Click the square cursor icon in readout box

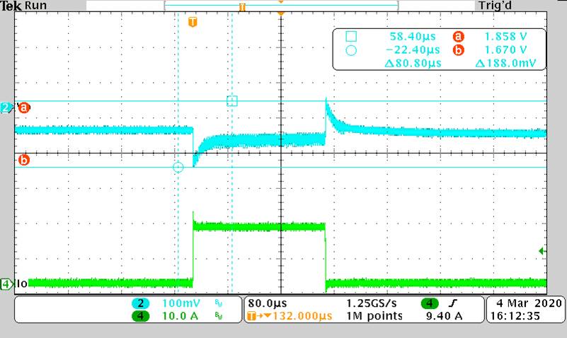click(351, 37)
